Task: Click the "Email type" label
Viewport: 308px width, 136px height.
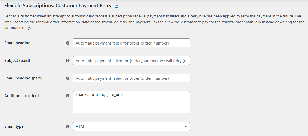Action: click(14, 126)
